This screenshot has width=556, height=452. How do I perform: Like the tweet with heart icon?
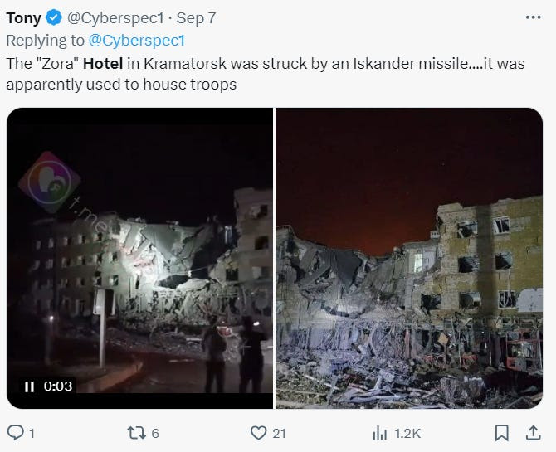(258, 433)
